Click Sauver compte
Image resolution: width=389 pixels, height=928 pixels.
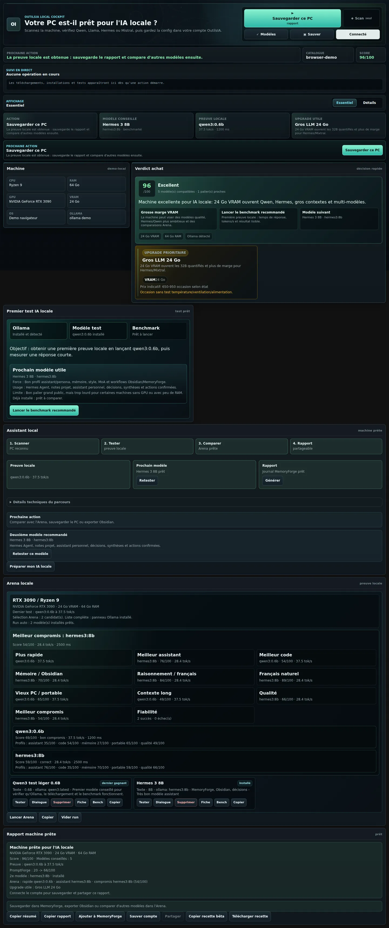[143, 916]
